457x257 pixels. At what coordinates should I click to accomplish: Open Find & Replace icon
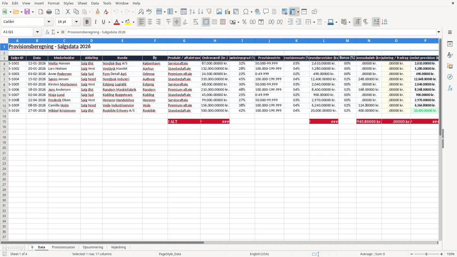[x=141, y=12]
